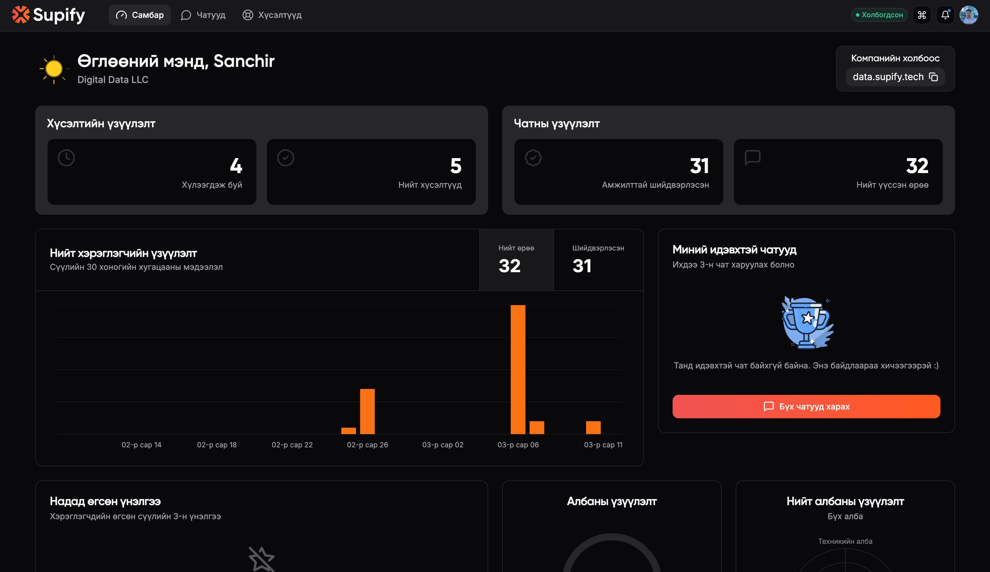Open the Нийт үүссэн өрөө card
990x572 pixels.
(x=838, y=172)
